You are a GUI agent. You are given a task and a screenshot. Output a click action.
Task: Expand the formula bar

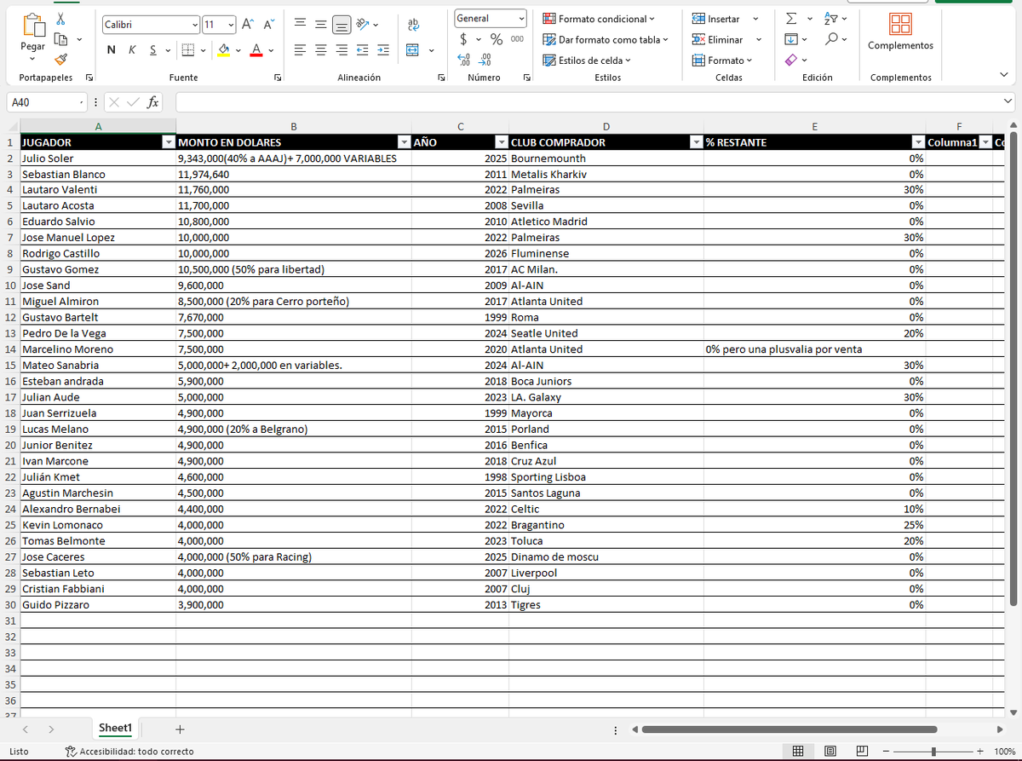click(1008, 102)
